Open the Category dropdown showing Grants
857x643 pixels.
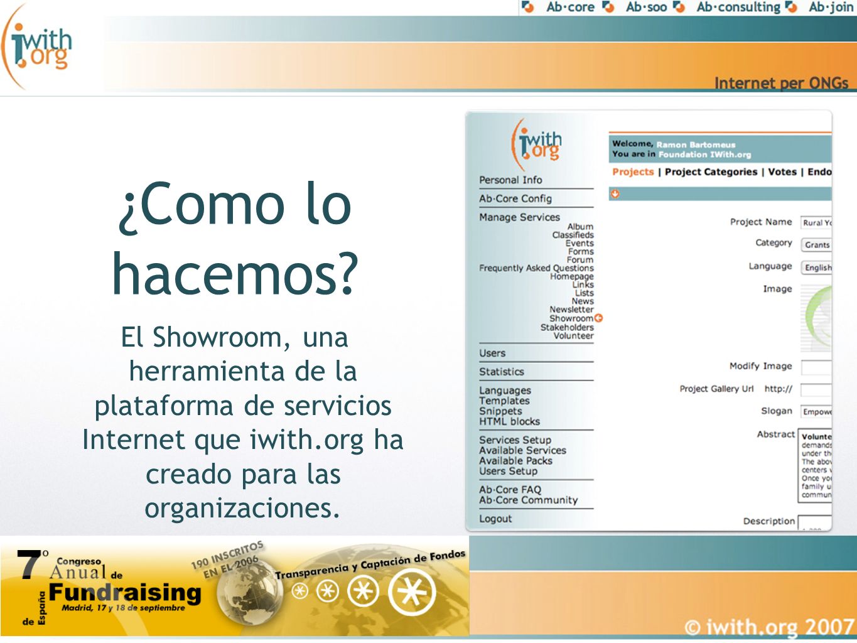click(816, 245)
